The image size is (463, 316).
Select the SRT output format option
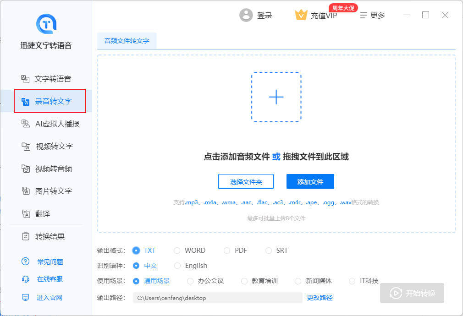[269, 251]
